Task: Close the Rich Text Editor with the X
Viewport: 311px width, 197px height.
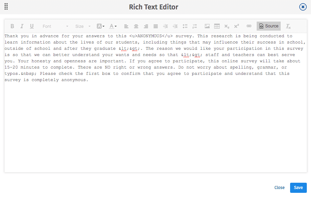Action: [303, 7]
